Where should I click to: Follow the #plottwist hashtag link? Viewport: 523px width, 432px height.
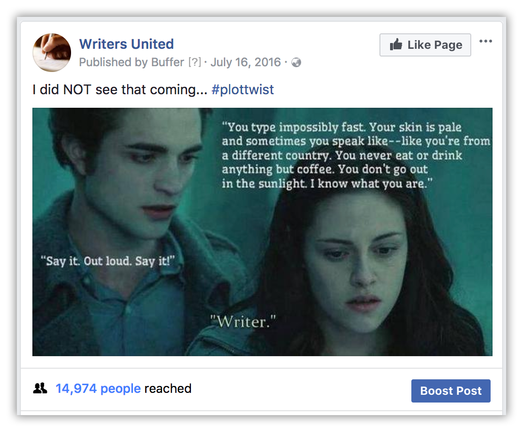tap(243, 89)
